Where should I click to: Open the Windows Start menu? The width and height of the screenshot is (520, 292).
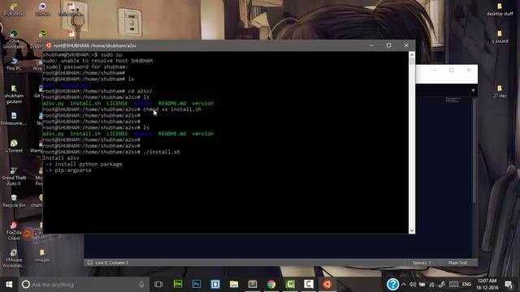(x=9, y=285)
